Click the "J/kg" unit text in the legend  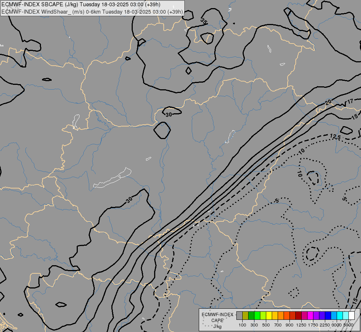click(x=217, y=326)
